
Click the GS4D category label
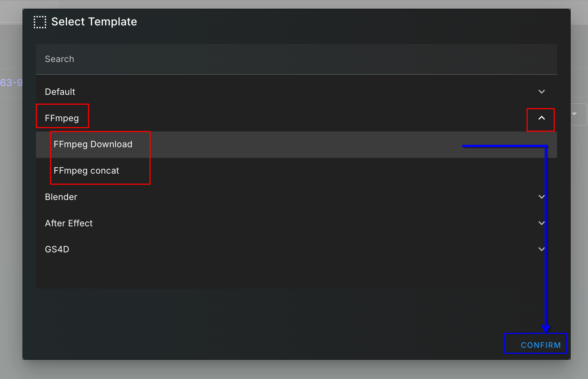pyautogui.click(x=57, y=249)
